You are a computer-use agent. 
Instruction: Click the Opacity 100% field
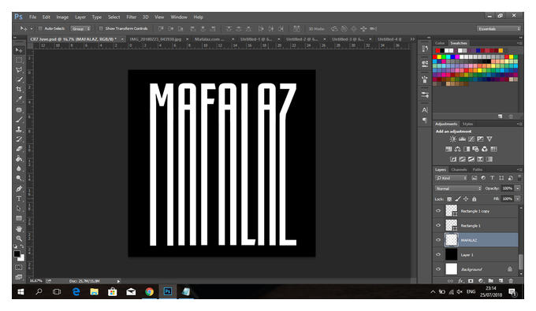[508, 188]
